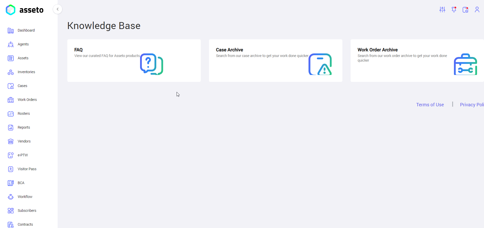Click the e-PTW sidebar icon

point(11,155)
